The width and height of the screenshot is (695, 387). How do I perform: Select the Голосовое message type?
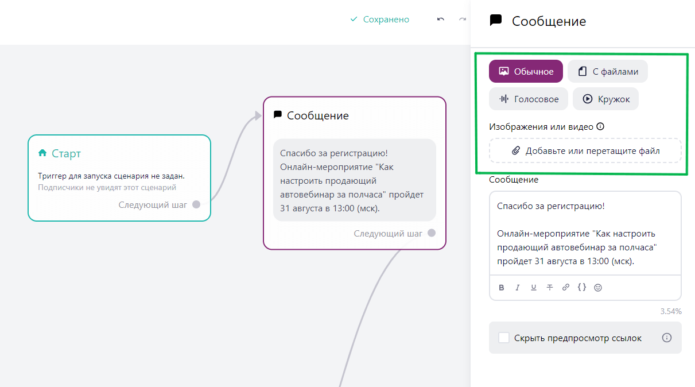tap(529, 99)
